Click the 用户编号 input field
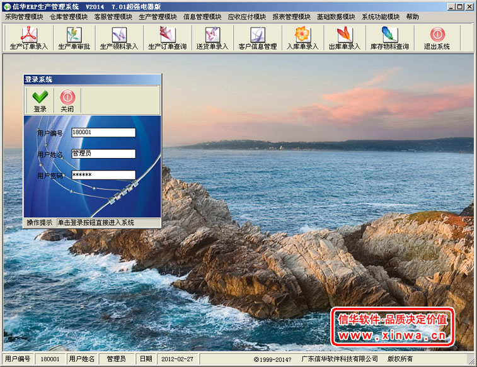Image resolution: width=477 pixels, height=367 pixels. 103,132
